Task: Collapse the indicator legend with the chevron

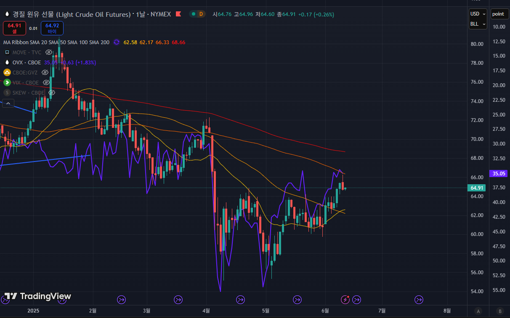Action: point(8,103)
